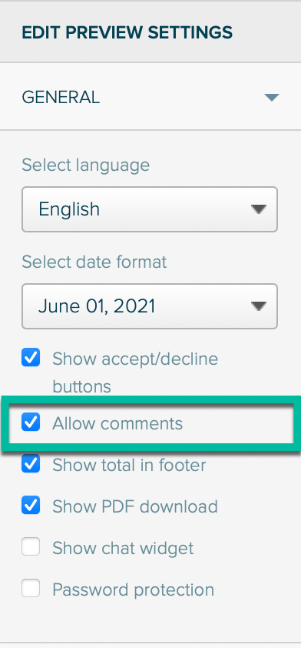Image resolution: width=301 pixels, height=648 pixels.
Task: Disable the Allow comments checkbox
Action: tap(31, 423)
